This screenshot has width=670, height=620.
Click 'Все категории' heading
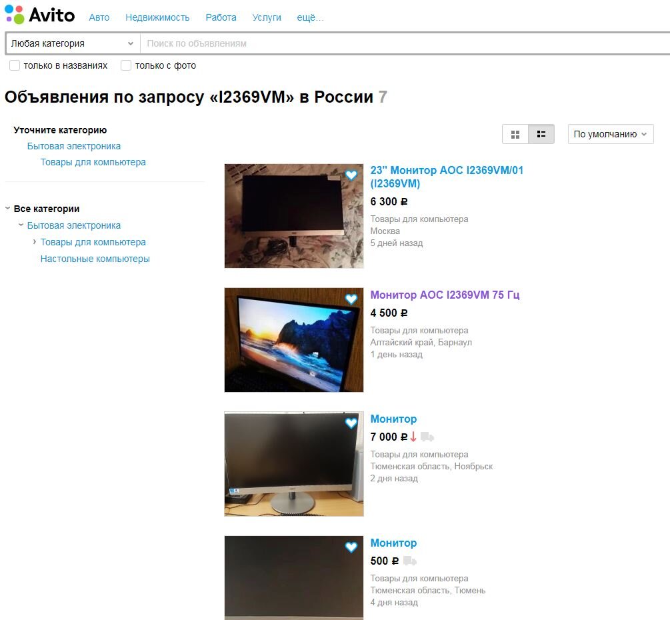47,209
